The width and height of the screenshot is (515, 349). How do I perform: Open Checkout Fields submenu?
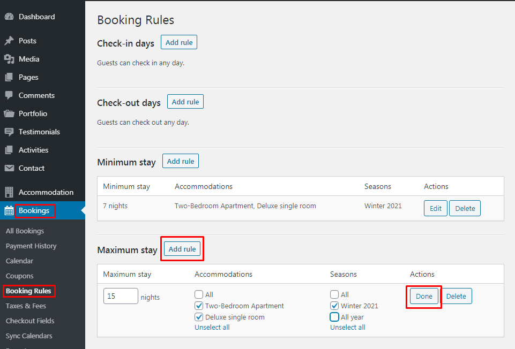[30, 321]
